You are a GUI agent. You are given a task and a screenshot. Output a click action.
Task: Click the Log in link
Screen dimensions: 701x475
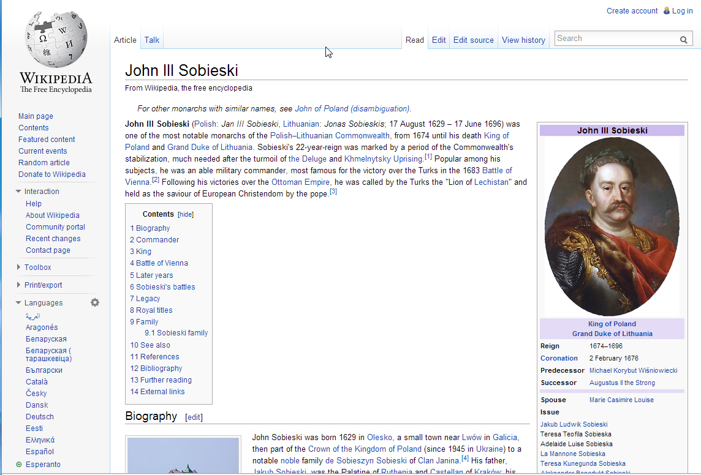click(682, 11)
